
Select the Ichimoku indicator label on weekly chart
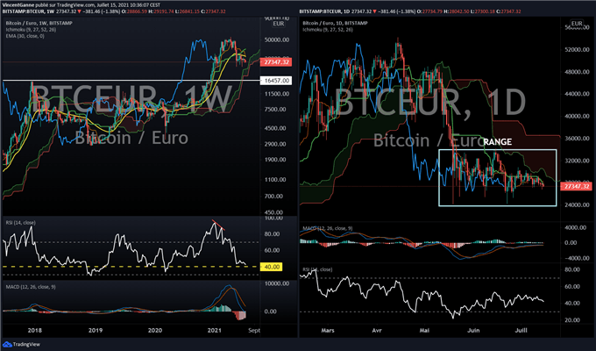tap(31, 30)
